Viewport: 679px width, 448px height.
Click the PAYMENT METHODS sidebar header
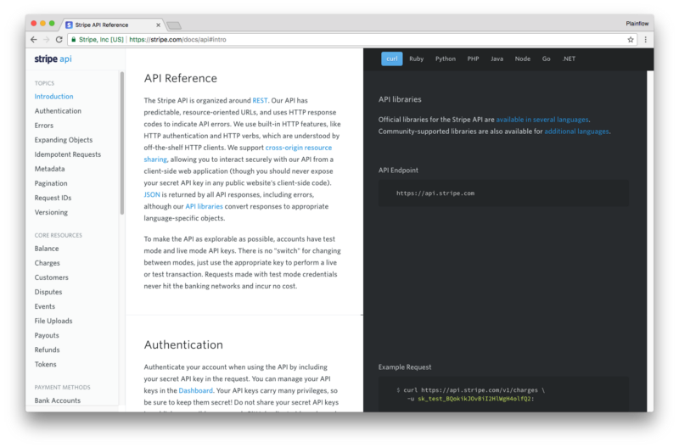click(x=62, y=388)
